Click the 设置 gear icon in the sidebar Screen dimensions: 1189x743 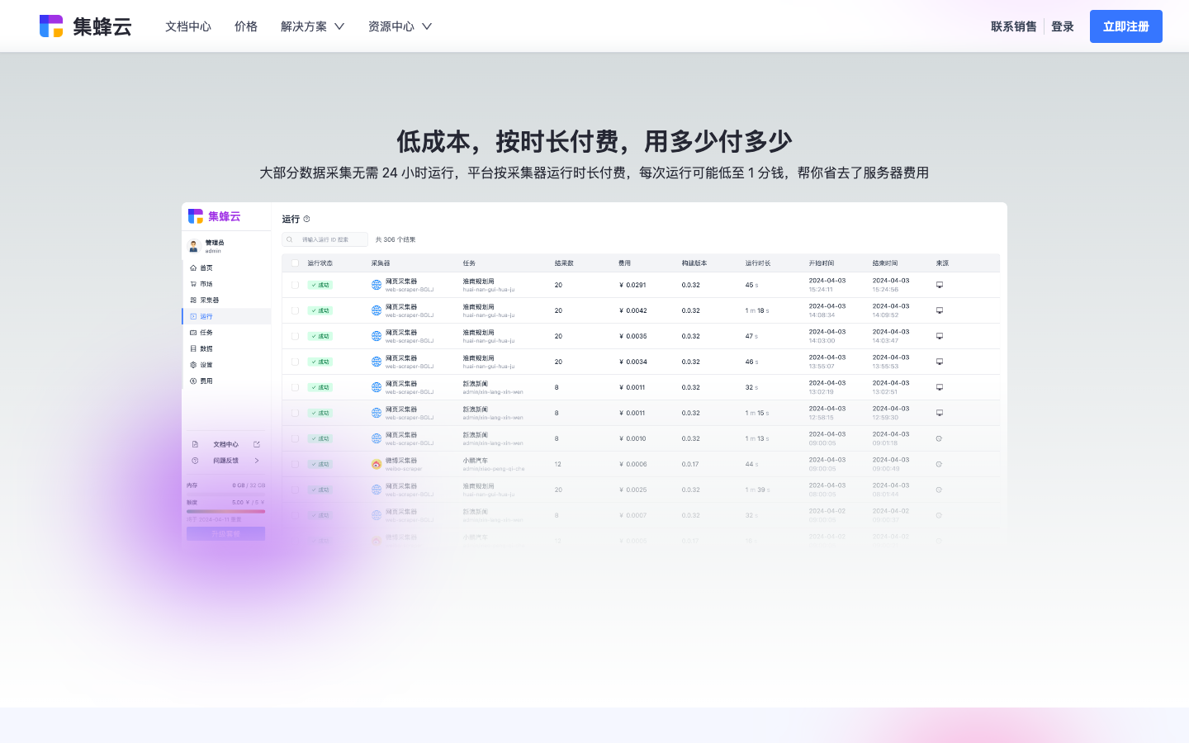pos(193,365)
